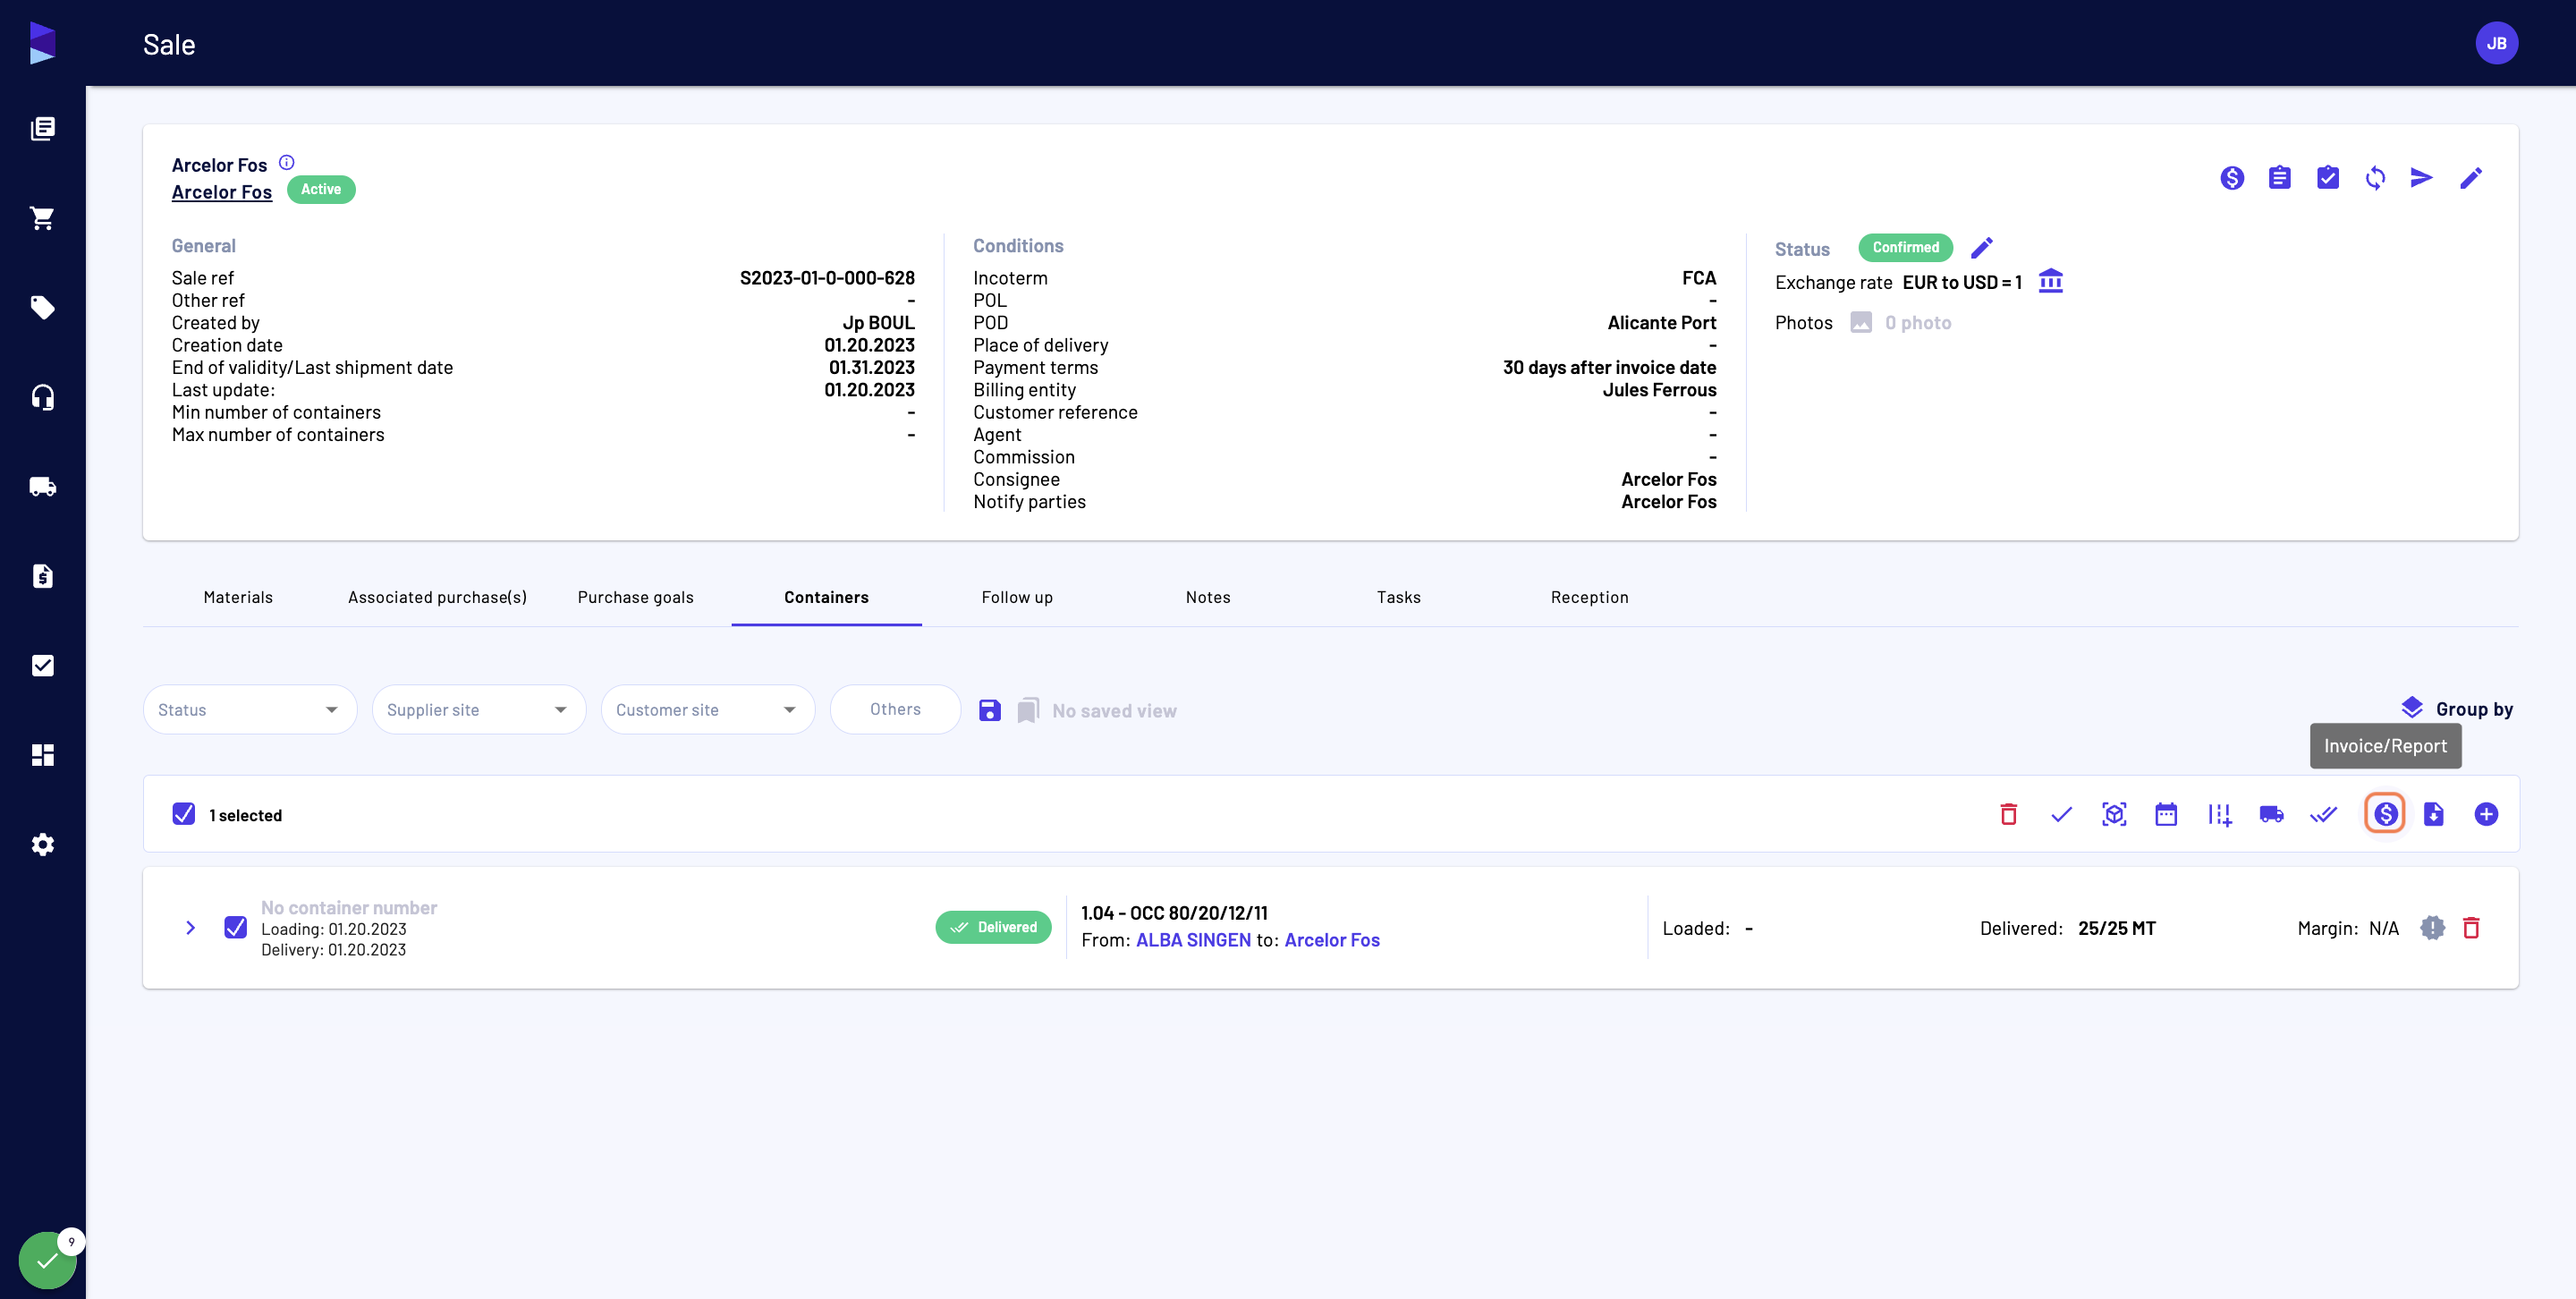Image resolution: width=2576 pixels, height=1299 pixels.
Task: Open the shopping cart sidebar icon
Action: [x=42, y=218]
